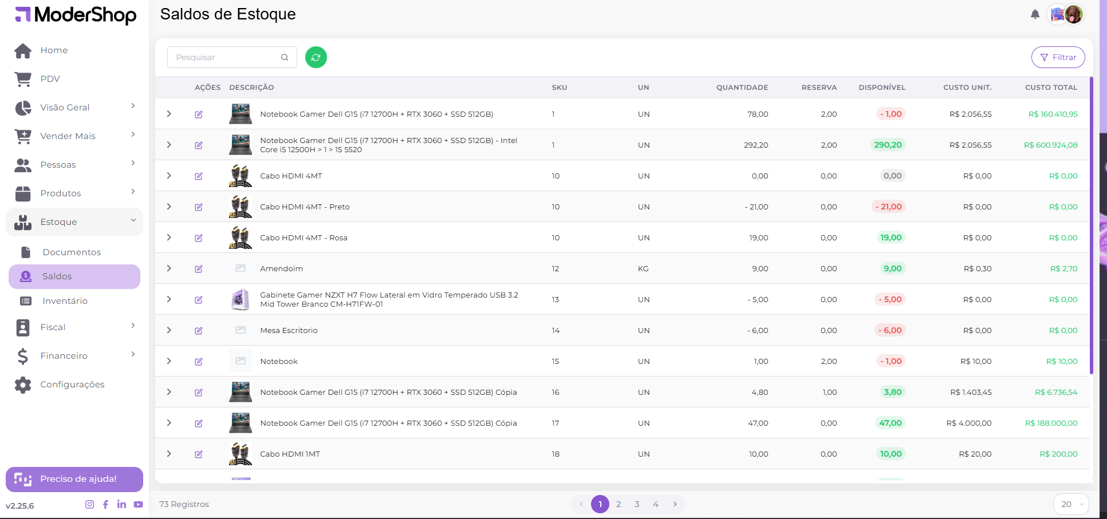This screenshot has height=519, width=1107.
Task: Click the Cabo HDMI 1MT product thumbnail
Action: pos(241,454)
